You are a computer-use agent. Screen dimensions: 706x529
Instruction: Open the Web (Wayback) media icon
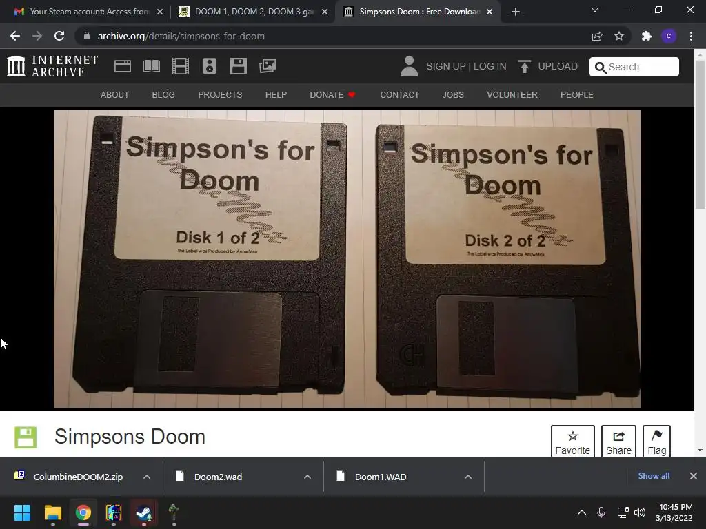click(x=123, y=66)
